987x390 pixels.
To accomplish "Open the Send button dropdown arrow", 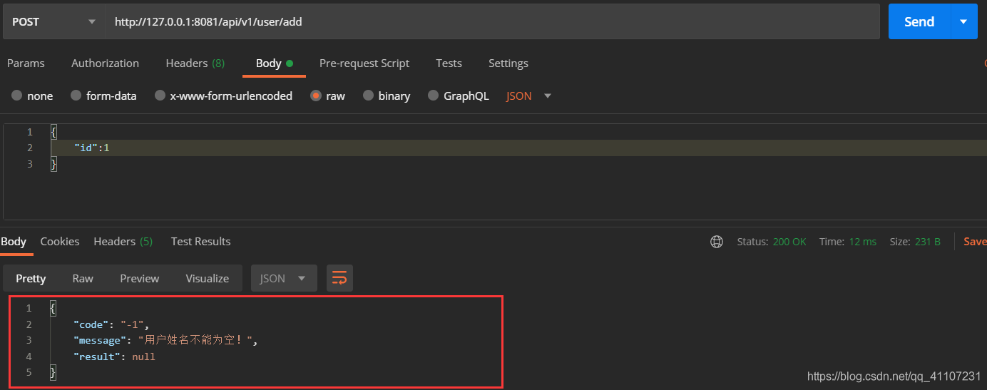I will pyautogui.click(x=963, y=22).
